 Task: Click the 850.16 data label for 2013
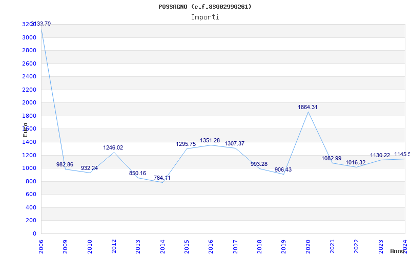(137, 173)
